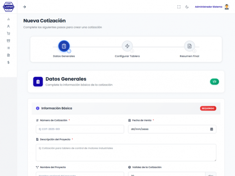This screenshot has height=176, width=235.
Task: Toggle fullscreen mode icon
Action: pyautogui.click(x=179, y=7)
